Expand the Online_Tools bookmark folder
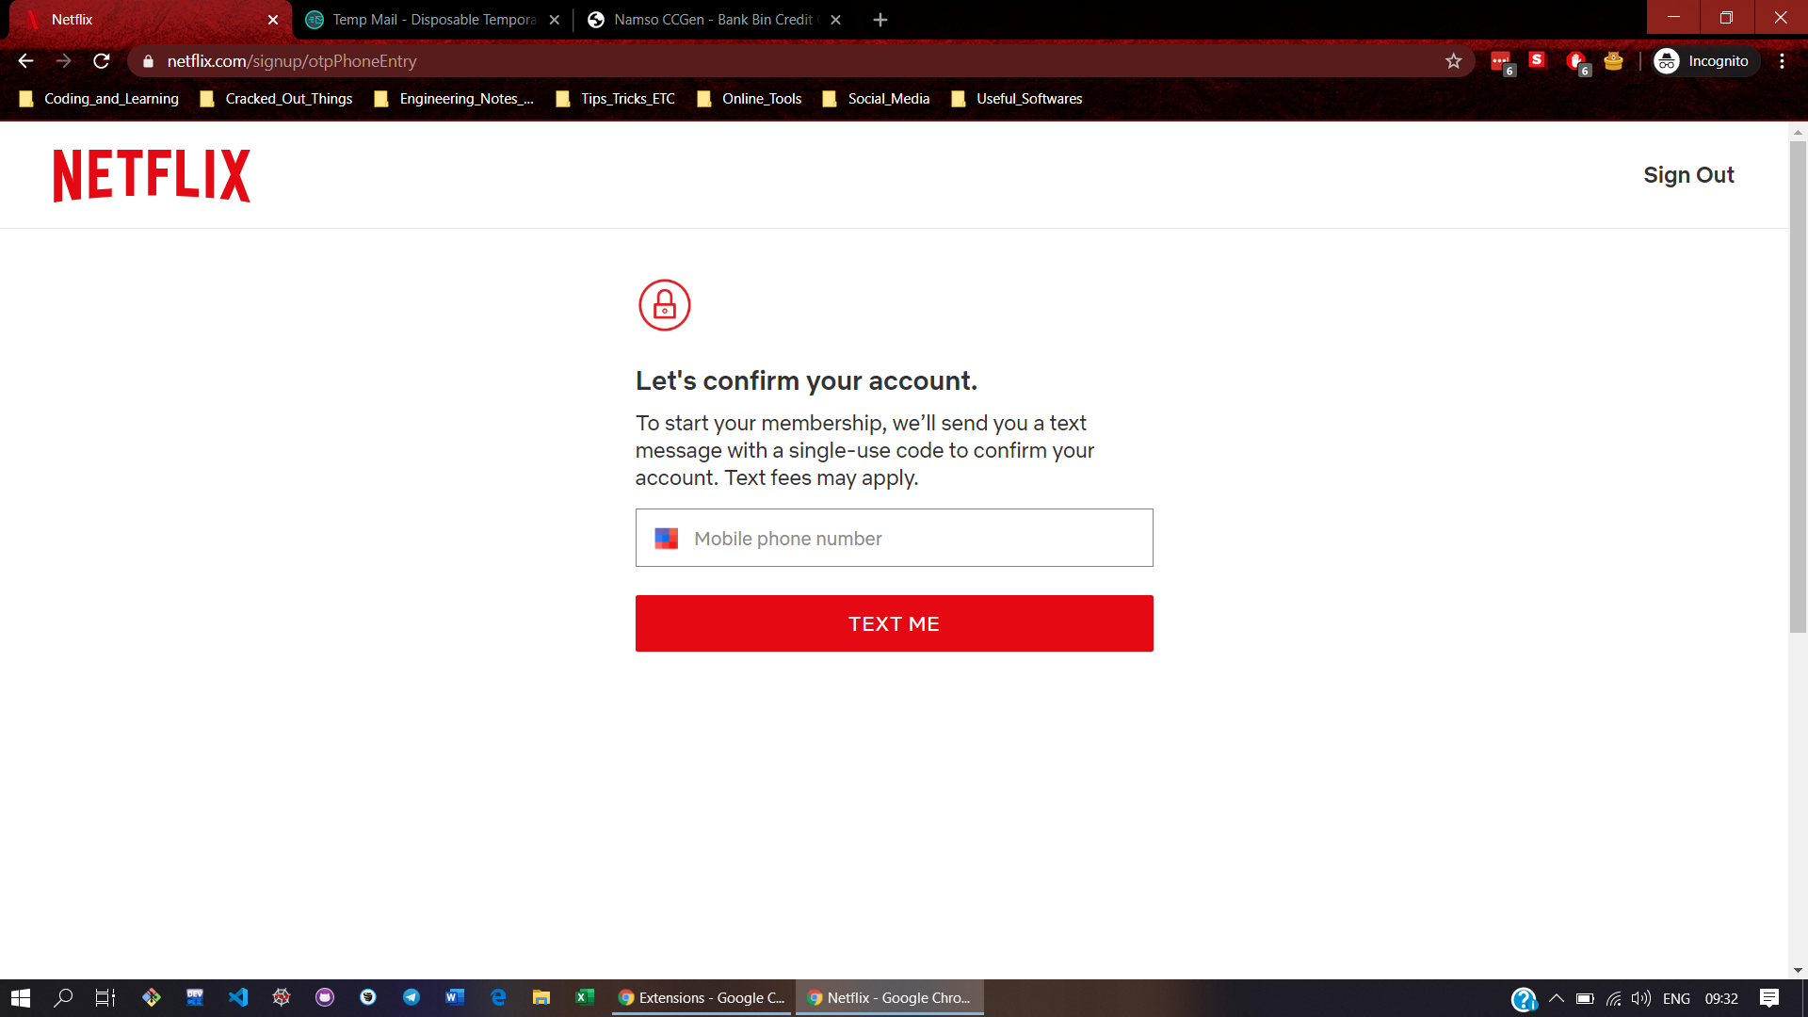 pos(750,99)
